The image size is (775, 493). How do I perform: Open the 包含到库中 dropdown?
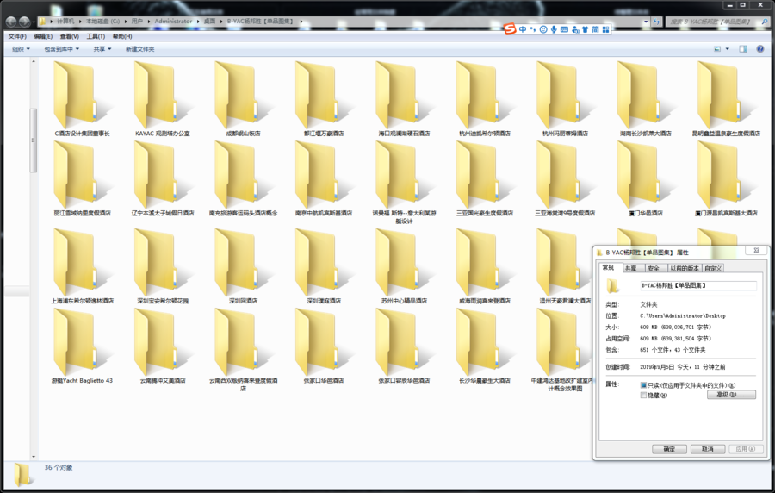point(61,49)
